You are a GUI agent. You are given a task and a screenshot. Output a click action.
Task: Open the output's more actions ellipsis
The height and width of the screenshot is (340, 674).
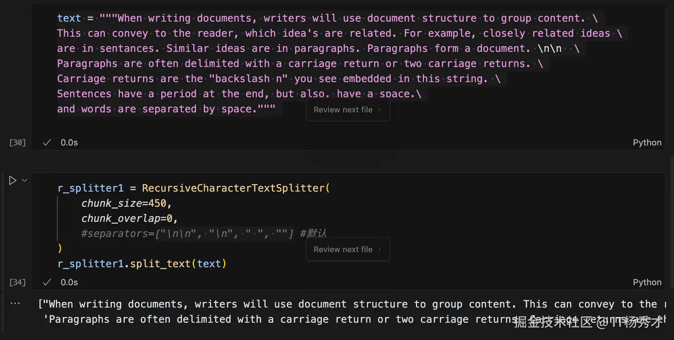tap(15, 304)
